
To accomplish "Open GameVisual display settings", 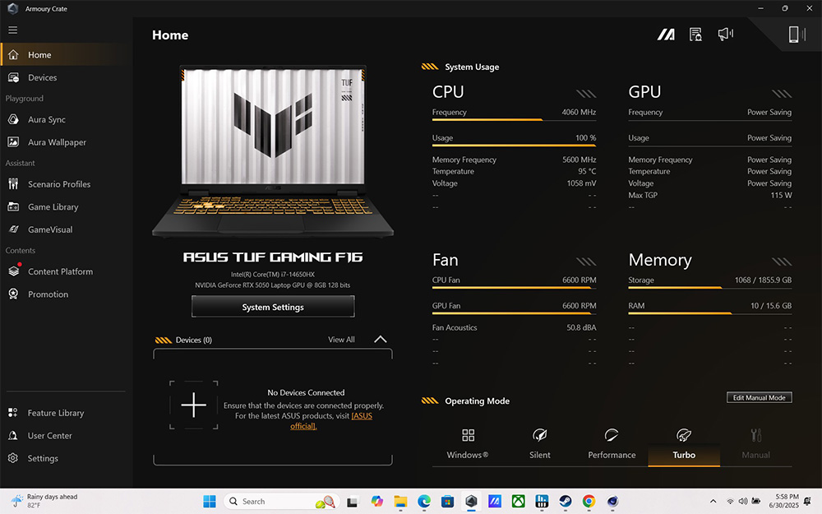I will [x=66, y=229].
